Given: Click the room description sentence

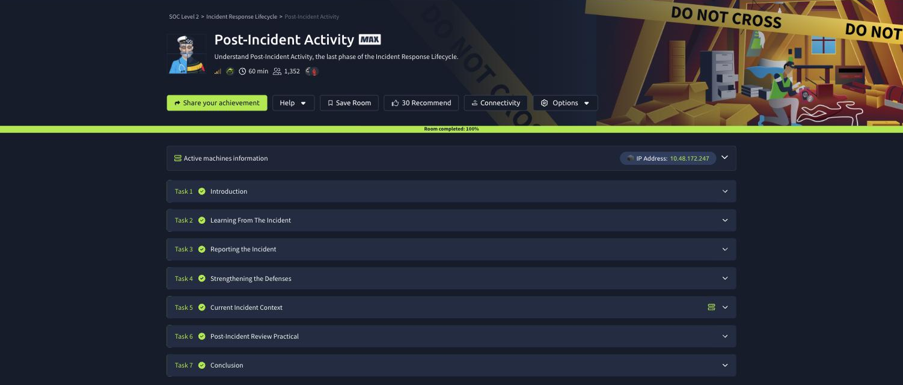Looking at the screenshot, I should coord(336,57).
